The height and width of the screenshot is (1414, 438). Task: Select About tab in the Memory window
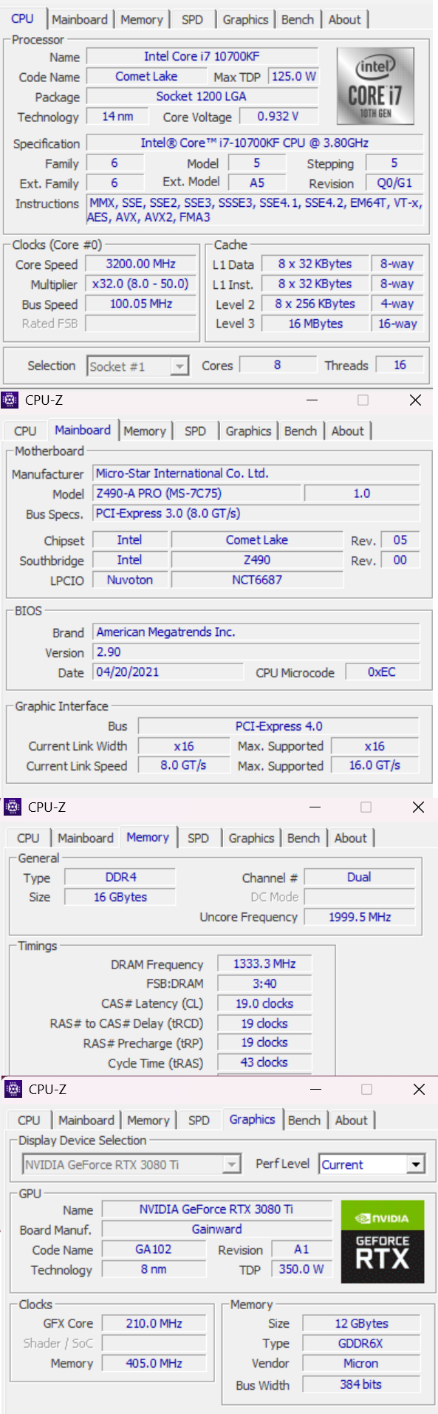click(350, 838)
